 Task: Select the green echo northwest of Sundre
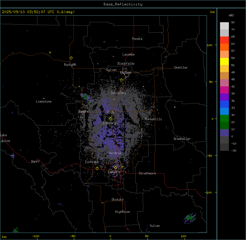[86, 96]
